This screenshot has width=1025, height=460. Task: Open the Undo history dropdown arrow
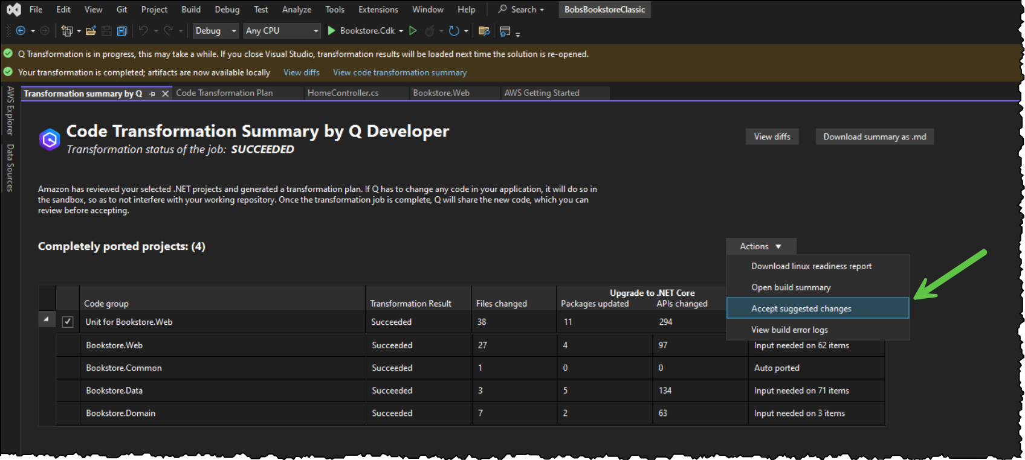tap(156, 31)
